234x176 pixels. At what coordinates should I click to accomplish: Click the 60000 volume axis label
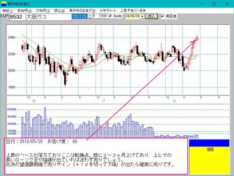coord(12,110)
